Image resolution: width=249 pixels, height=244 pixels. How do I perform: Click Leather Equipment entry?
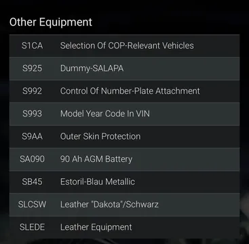click(96, 227)
